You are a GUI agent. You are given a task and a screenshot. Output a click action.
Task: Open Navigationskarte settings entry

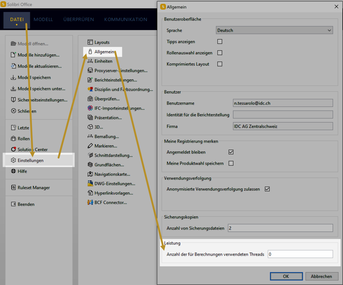(109, 174)
